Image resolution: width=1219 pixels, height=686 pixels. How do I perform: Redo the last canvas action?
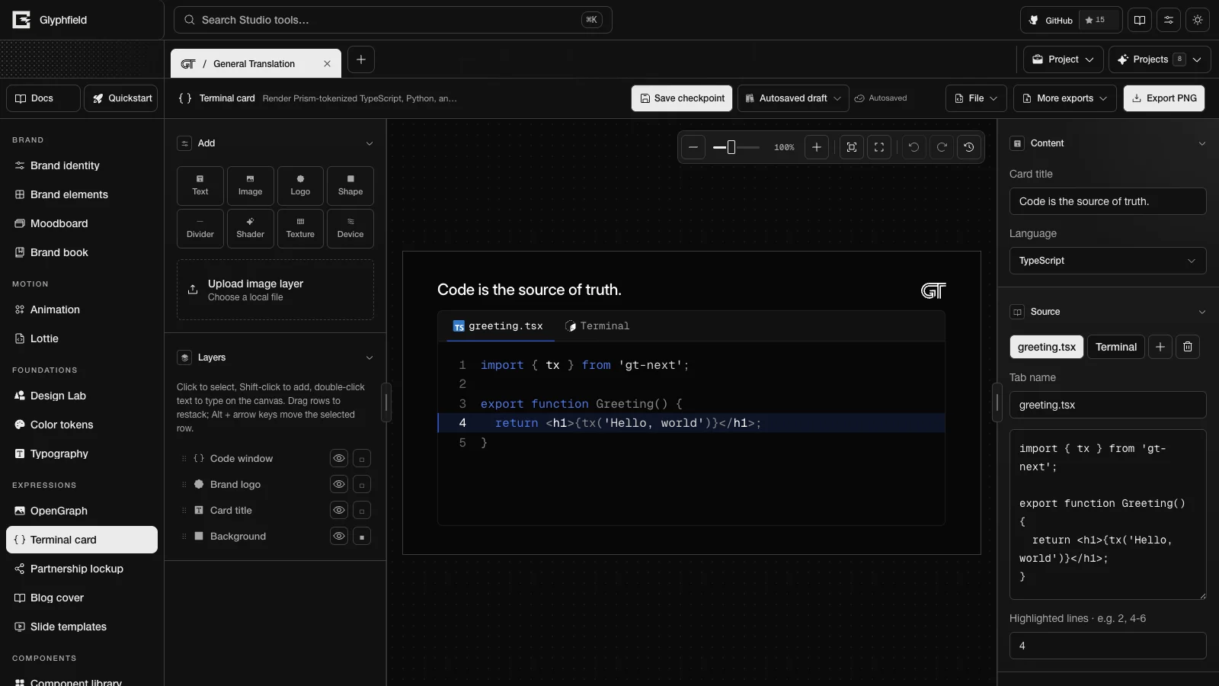(942, 147)
